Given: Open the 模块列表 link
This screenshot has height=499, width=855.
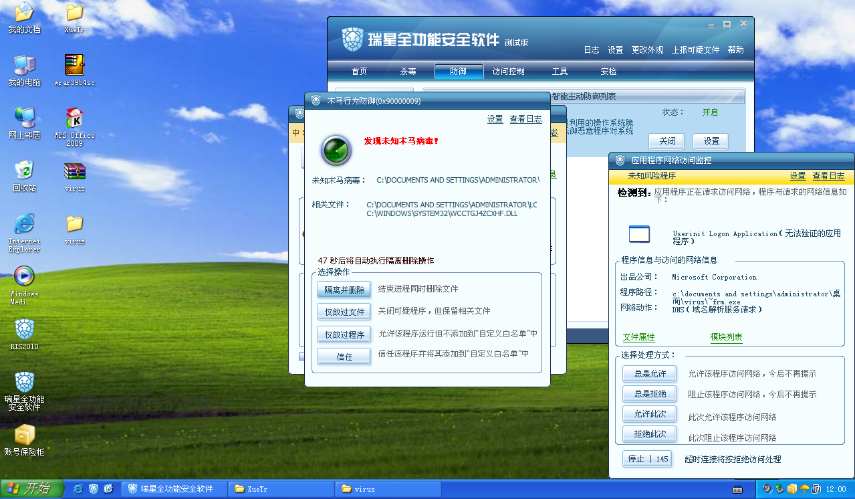Looking at the screenshot, I should (726, 337).
